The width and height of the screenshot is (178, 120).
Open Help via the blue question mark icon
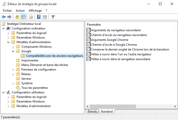[x=39, y=17]
